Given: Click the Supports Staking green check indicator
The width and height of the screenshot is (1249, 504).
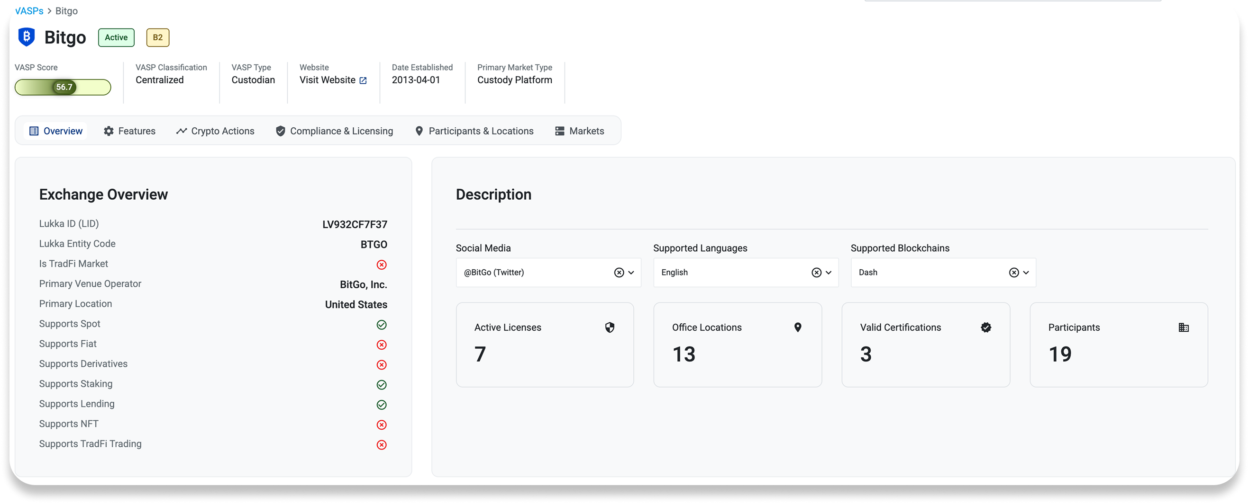Looking at the screenshot, I should coord(382,385).
